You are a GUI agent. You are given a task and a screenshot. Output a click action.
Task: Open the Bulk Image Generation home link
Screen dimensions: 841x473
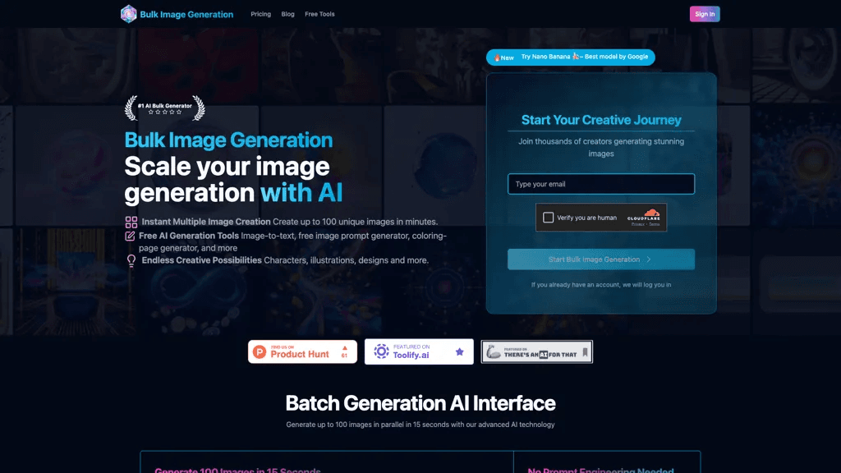(x=186, y=15)
